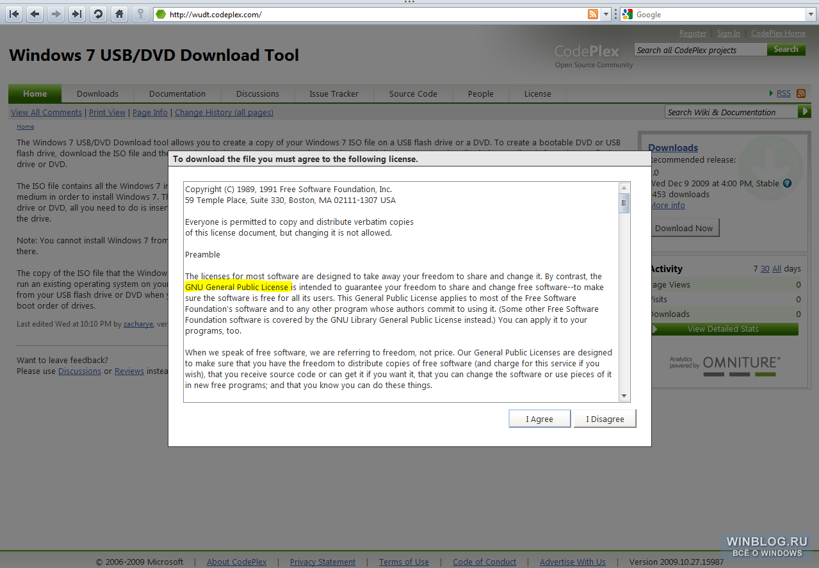Click the green Search button

point(786,49)
